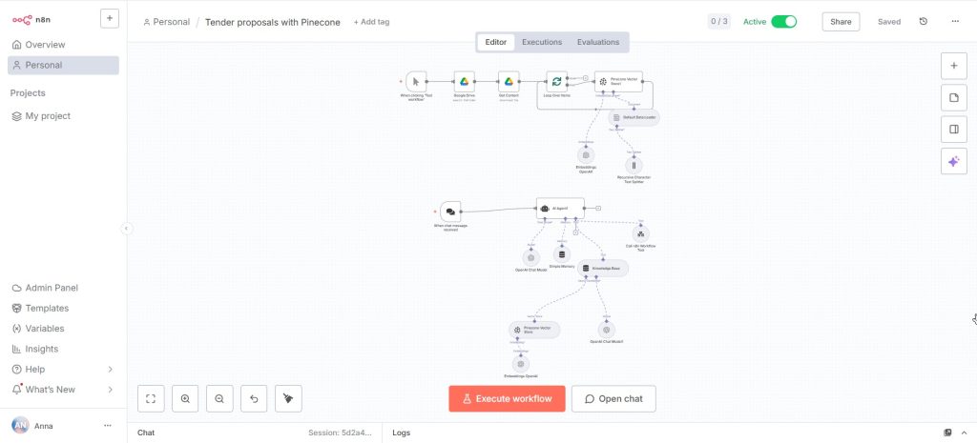Open the three-dots workflow options menu

coord(955,21)
